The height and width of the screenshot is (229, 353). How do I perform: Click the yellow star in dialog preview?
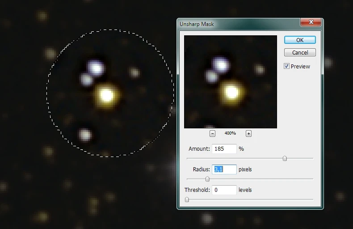[231, 92]
